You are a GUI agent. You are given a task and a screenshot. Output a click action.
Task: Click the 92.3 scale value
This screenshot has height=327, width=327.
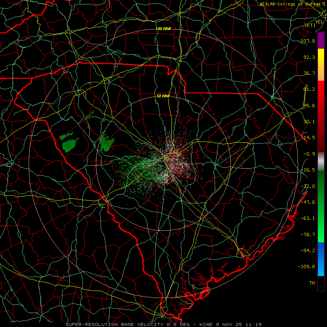click(309, 57)
